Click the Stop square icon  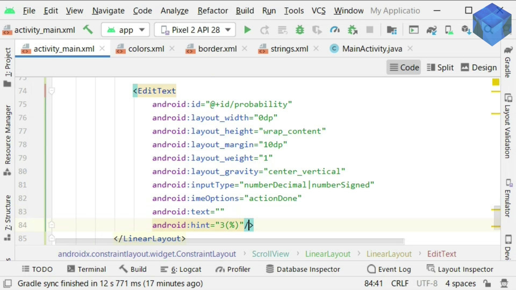click(x=370, y=30)
